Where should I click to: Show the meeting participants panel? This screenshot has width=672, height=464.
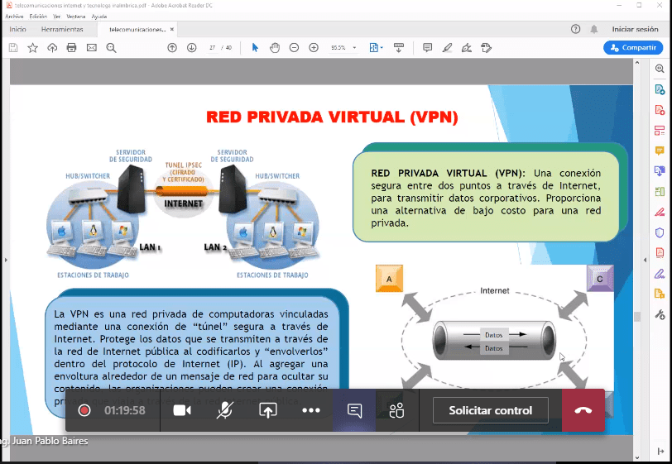tap(396, 410)
